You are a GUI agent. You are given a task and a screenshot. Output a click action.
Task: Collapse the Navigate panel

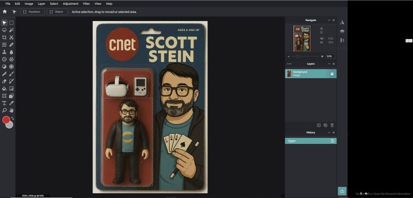[x=329, y=20]
